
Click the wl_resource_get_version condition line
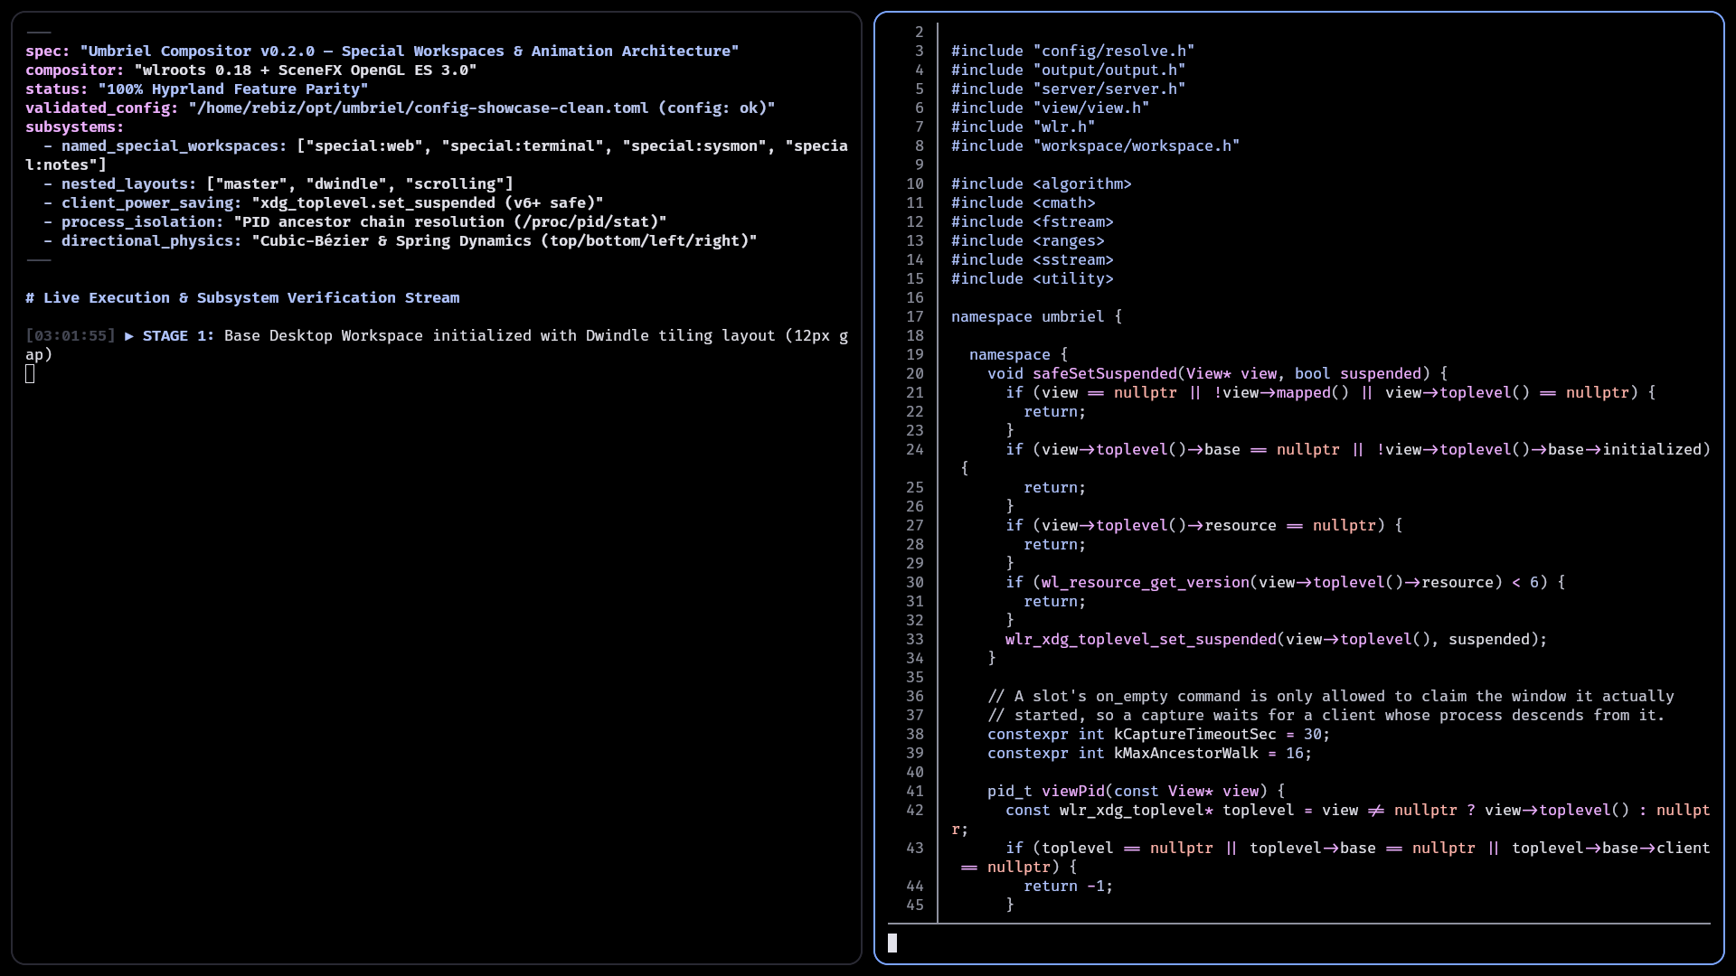(1285, 583)
